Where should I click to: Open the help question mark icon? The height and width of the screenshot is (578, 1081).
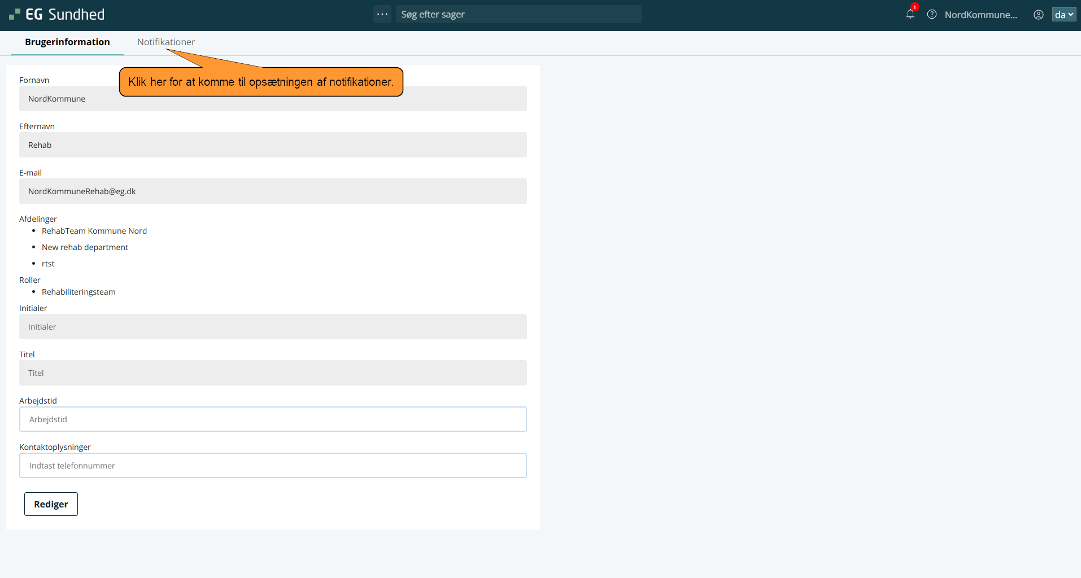pyautogui.click(x=932, y=15)
